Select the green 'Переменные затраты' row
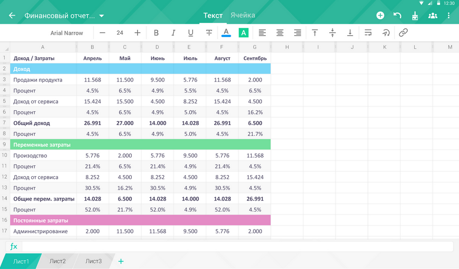This screenshot has width=459, height=269. (140, 145)
